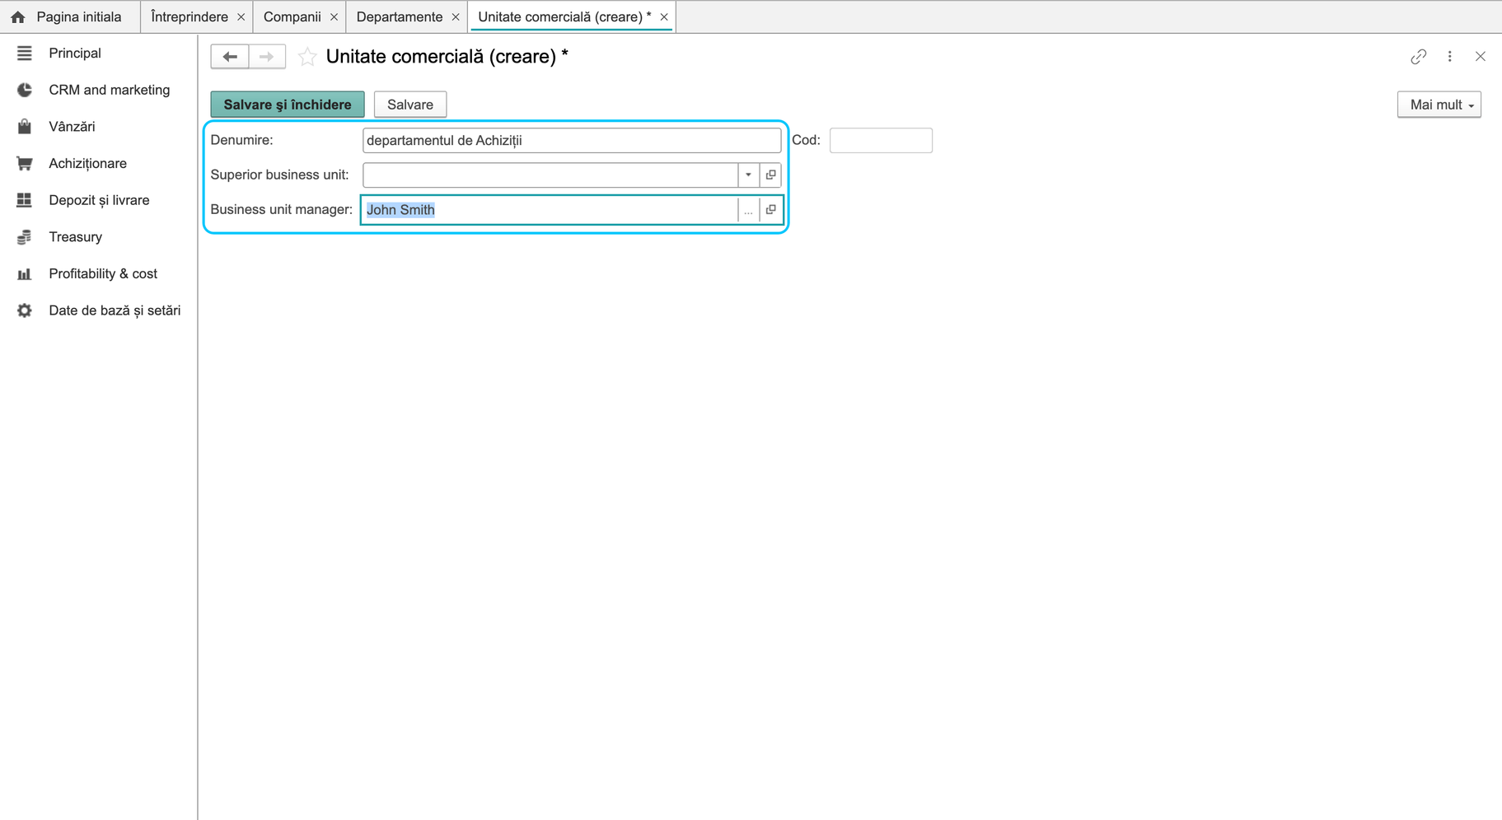The height and width of the screenshot is (820, 1502).
Task: Click the Denumire text field
Action: [572, 141]
